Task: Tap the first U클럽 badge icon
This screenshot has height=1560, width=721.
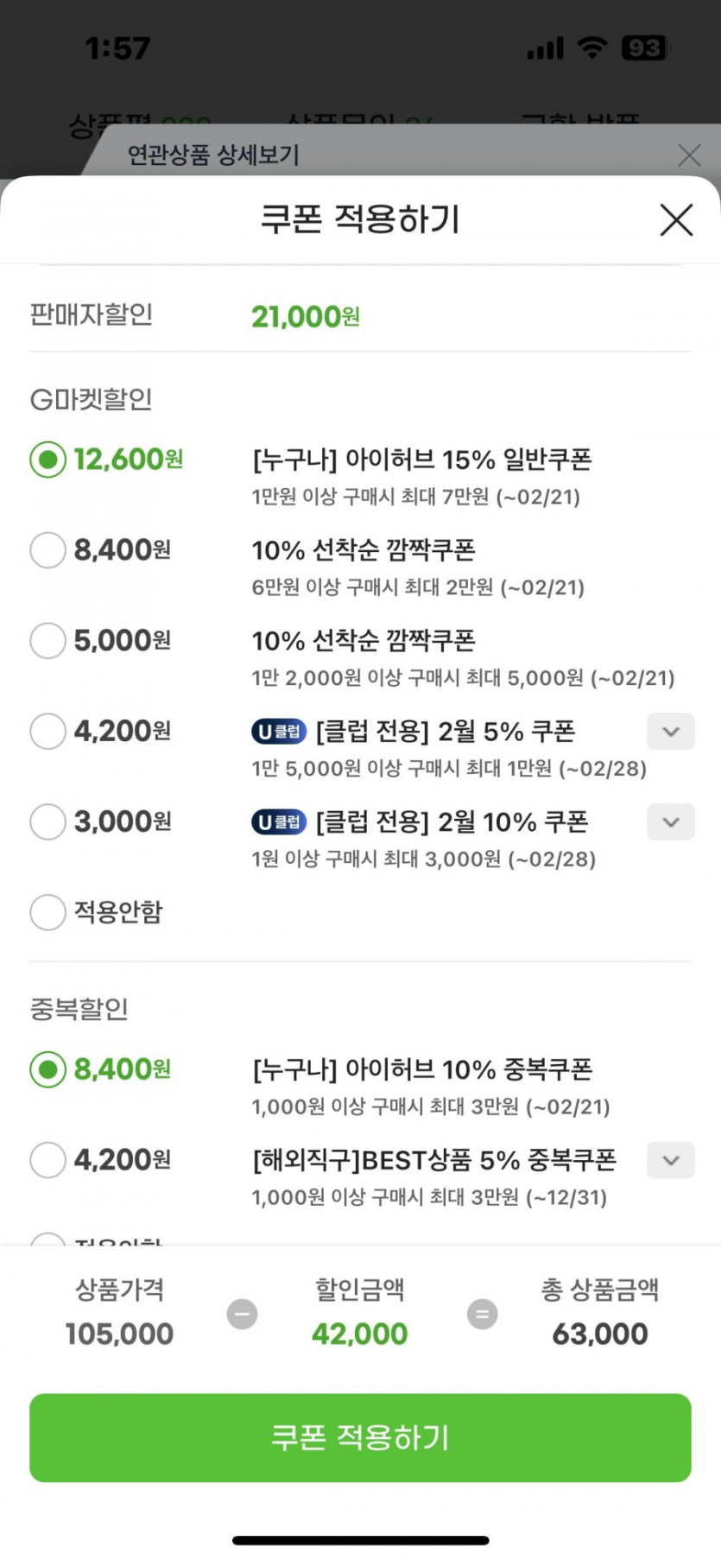Action: pos(279,732)
